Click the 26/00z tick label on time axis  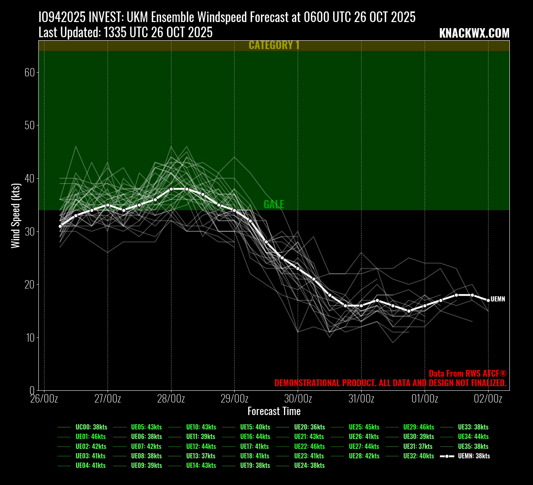[x=44, y=399]
